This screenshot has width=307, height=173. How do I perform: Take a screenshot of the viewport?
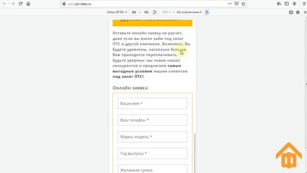point(291,12)
